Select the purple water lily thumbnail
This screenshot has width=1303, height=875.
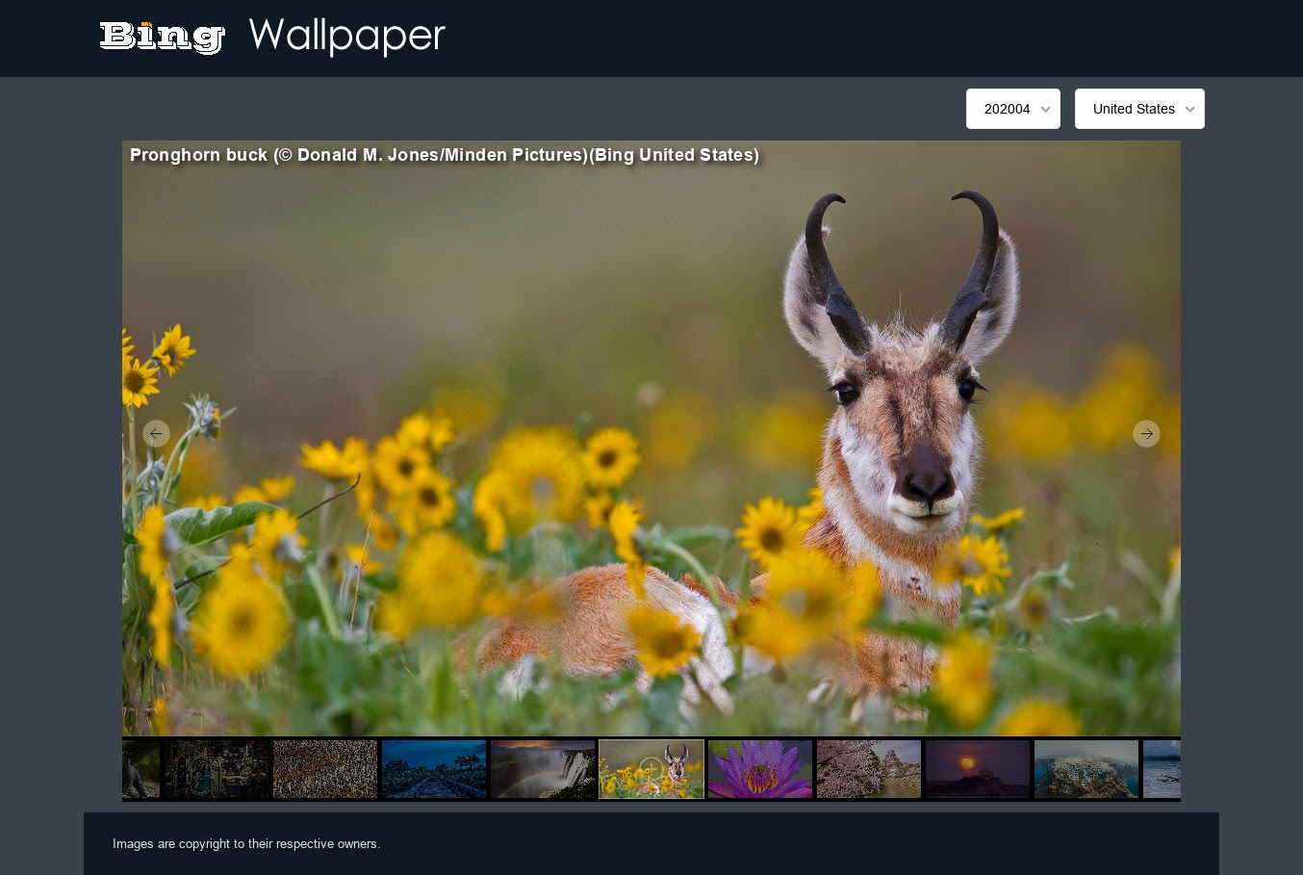click(760, 769)
